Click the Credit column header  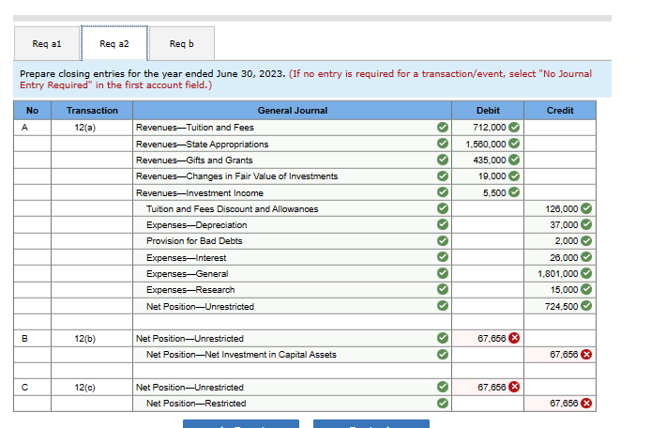(x=560, y=110)
